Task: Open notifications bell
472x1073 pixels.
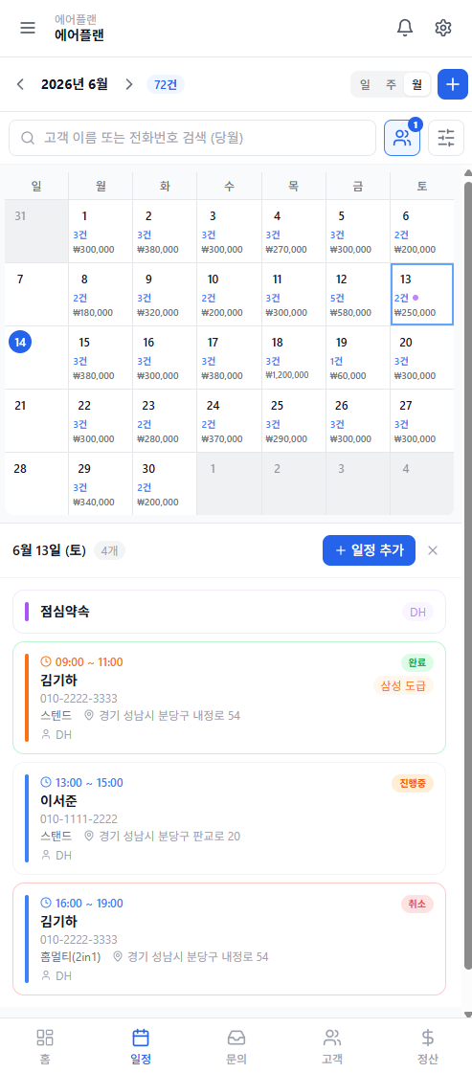Action: pos(405,28)
